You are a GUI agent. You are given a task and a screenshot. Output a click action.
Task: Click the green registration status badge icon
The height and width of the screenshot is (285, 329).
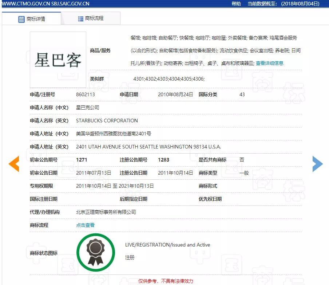pos(96,252)
